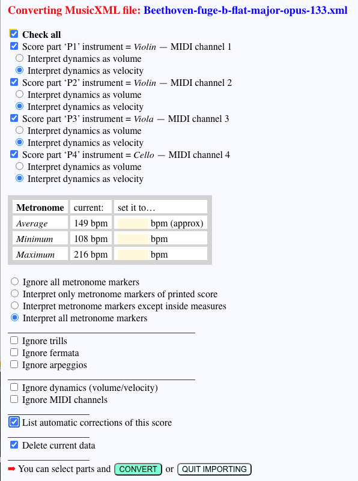Check 'Ignore MIDI channels'
358x481 pixels.
(14, 399)
